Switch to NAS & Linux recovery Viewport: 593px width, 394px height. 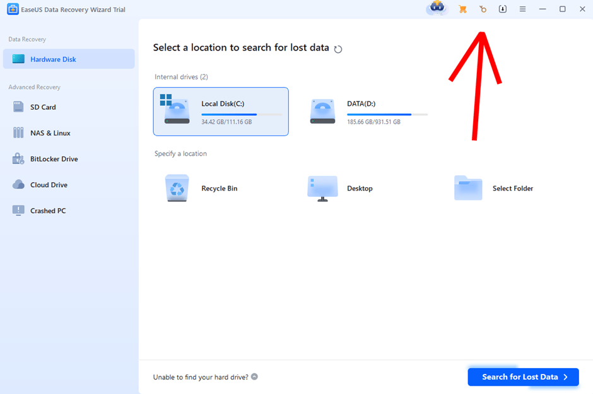[x=69, y=133]
